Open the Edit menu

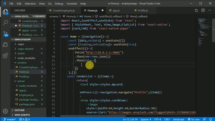point(19,4)
